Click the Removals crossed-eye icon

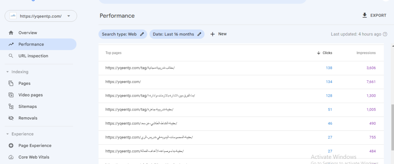[x=11, y=118]
